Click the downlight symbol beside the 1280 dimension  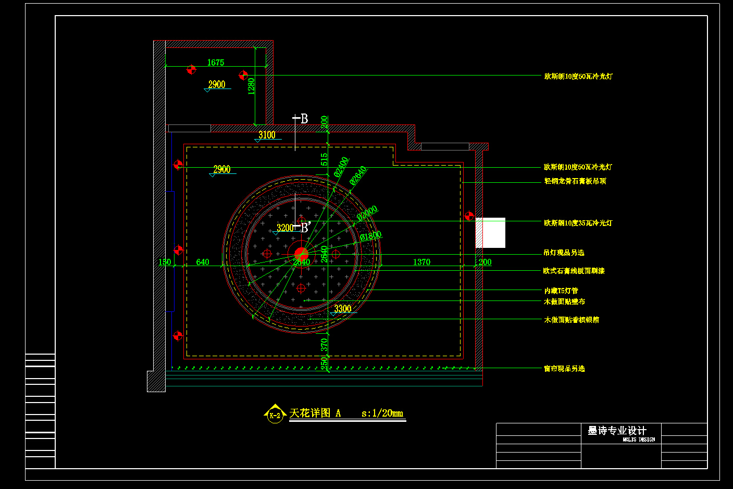(x=243, y=76)
